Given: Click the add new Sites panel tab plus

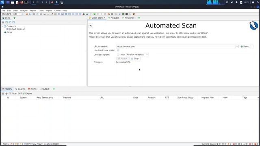Looking at the screenshot, I should coord(15,18).
